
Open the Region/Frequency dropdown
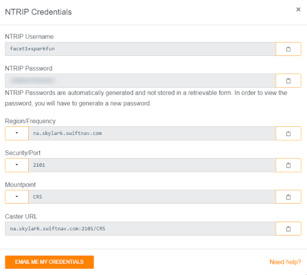[x=17, y=134]
